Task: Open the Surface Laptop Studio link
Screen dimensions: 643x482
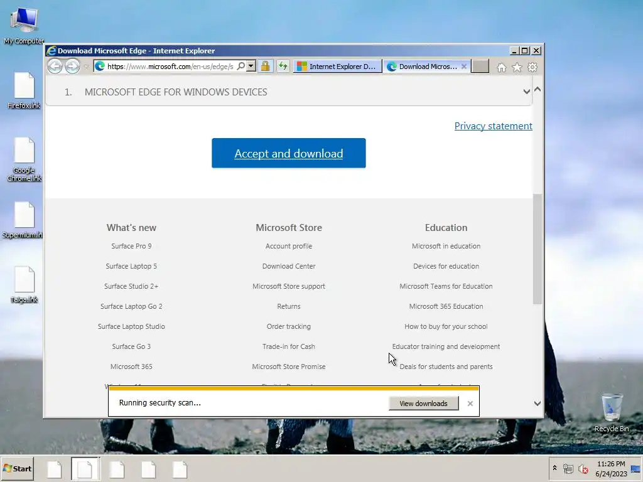Action: (x=131, y=326)
